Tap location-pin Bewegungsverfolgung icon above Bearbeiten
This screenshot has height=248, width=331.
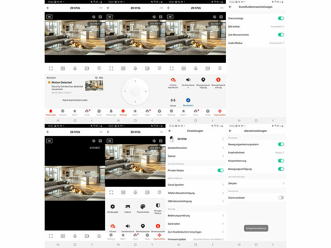click(203, 80)
